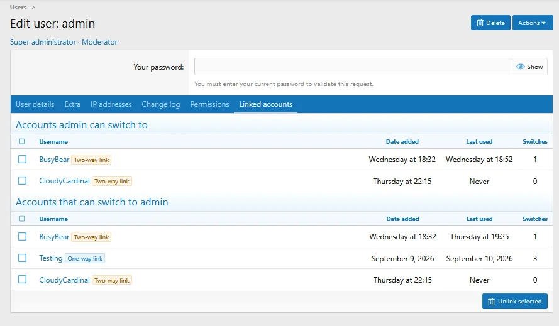Open the Testing user link
The image size is (559, 326).
pos(51,258)
